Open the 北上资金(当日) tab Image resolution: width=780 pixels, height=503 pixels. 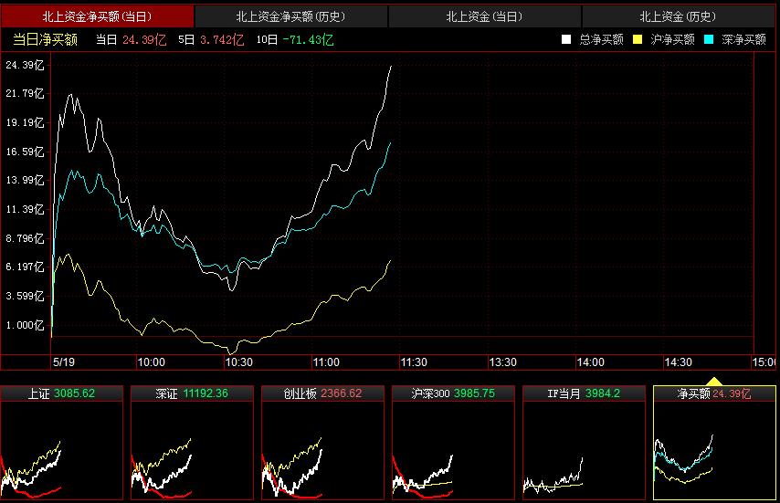point(484,16)
